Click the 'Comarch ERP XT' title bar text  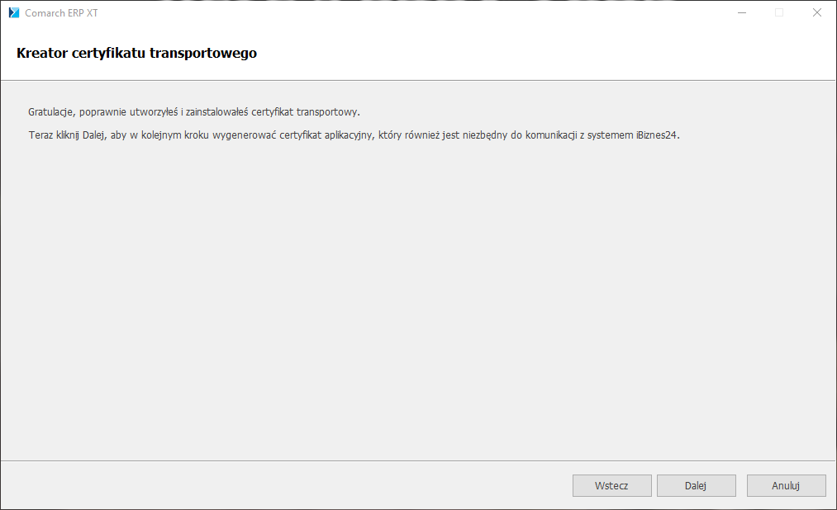point(61,13)
